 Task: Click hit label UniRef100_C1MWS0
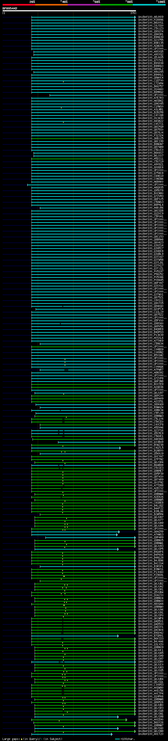pyautogui.click(x=151, y=107)
